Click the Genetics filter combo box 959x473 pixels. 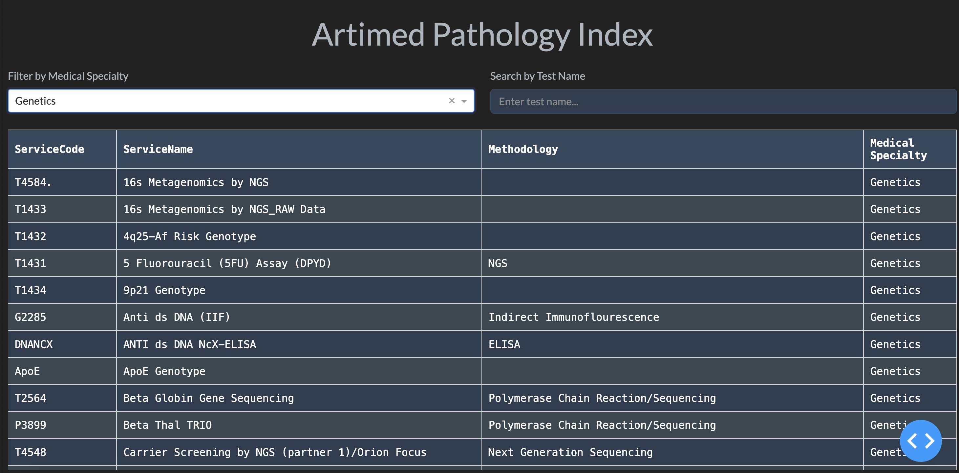point(224,101)
